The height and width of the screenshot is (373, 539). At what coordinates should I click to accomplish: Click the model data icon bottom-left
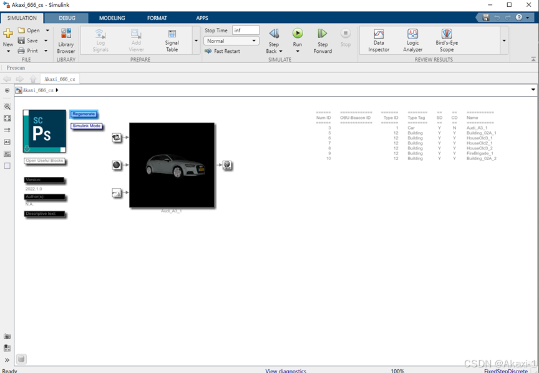pyautogui.click(x=21, y=359)
